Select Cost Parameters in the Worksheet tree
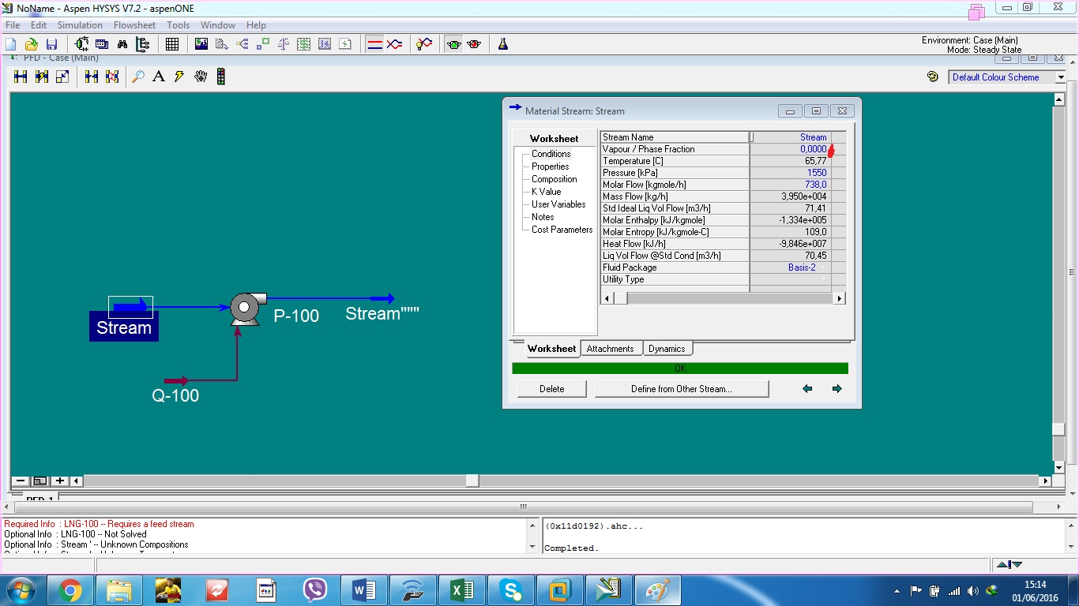The width and height of the screenshot is (1079, 606). tap(562, 230)
